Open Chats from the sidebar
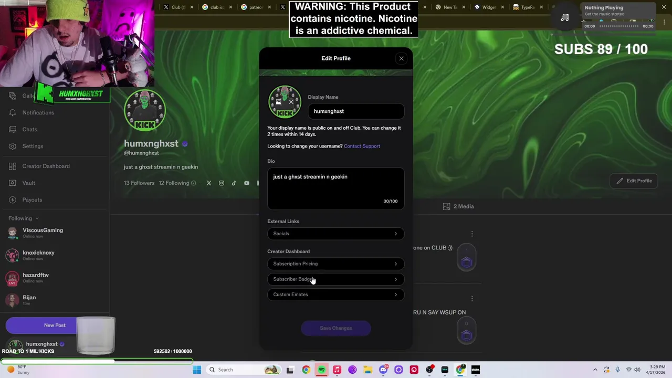Image resolution: width=672 pixels, height=378 pixels. [23, 129]
